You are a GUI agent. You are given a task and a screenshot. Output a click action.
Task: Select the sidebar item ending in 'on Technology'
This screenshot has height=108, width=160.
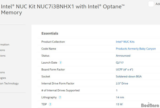coord(9,84)
